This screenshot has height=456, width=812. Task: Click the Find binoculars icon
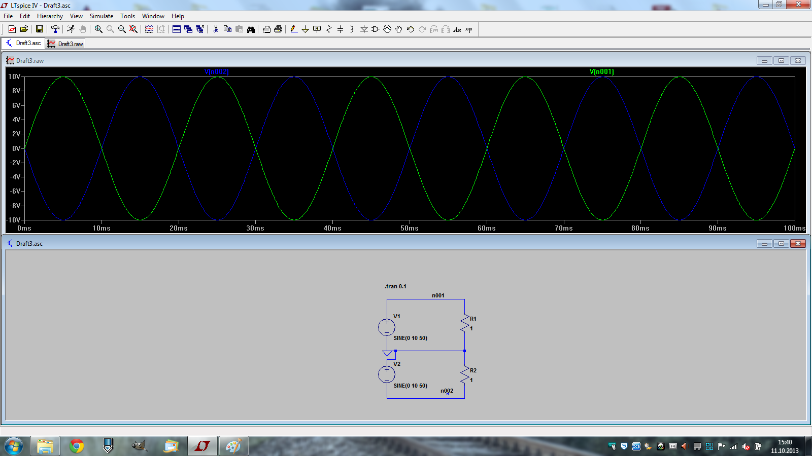[251, 29]
